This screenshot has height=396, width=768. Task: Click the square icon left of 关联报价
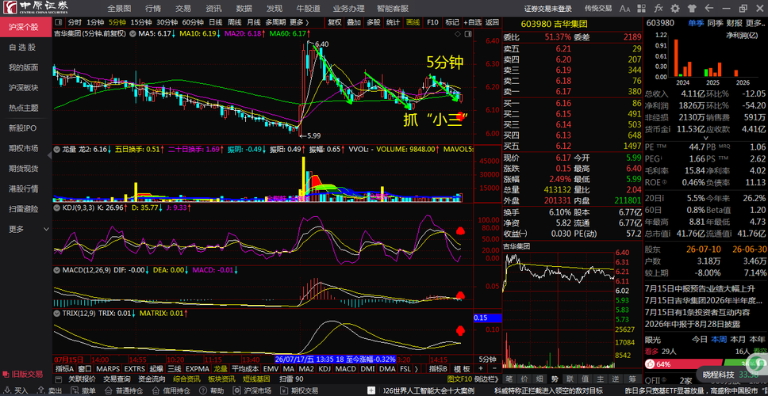pos(59,379)
